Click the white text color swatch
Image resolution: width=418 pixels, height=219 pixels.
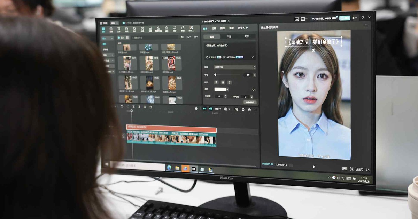(x=220, y=89)
